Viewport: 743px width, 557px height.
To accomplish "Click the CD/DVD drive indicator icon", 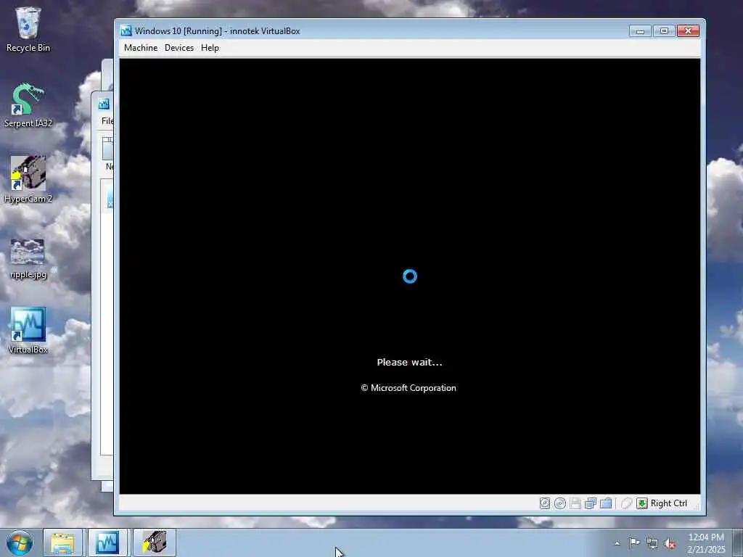I will point(560,503).
